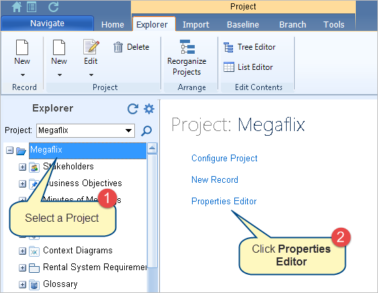Expand the Stakeholders node
Screen dimensions: 378x293
pyautogui.click(x=22, y=167)
